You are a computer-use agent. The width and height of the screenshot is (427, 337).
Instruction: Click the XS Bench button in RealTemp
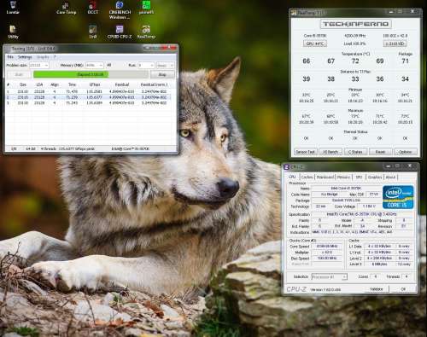click(x=330, y=152)
